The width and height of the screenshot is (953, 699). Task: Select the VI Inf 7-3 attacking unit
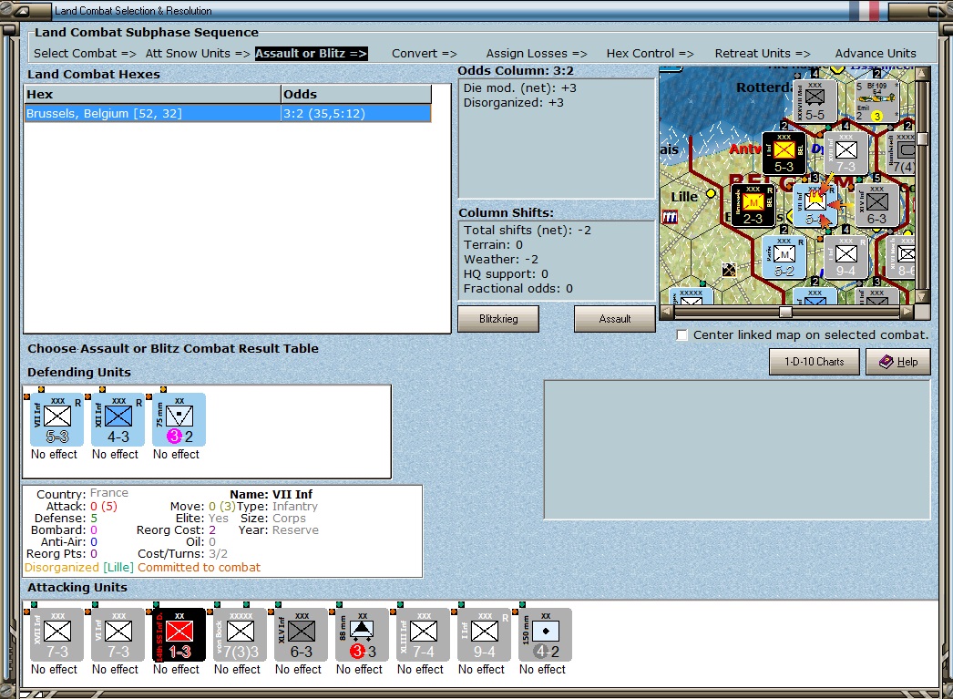118,635
